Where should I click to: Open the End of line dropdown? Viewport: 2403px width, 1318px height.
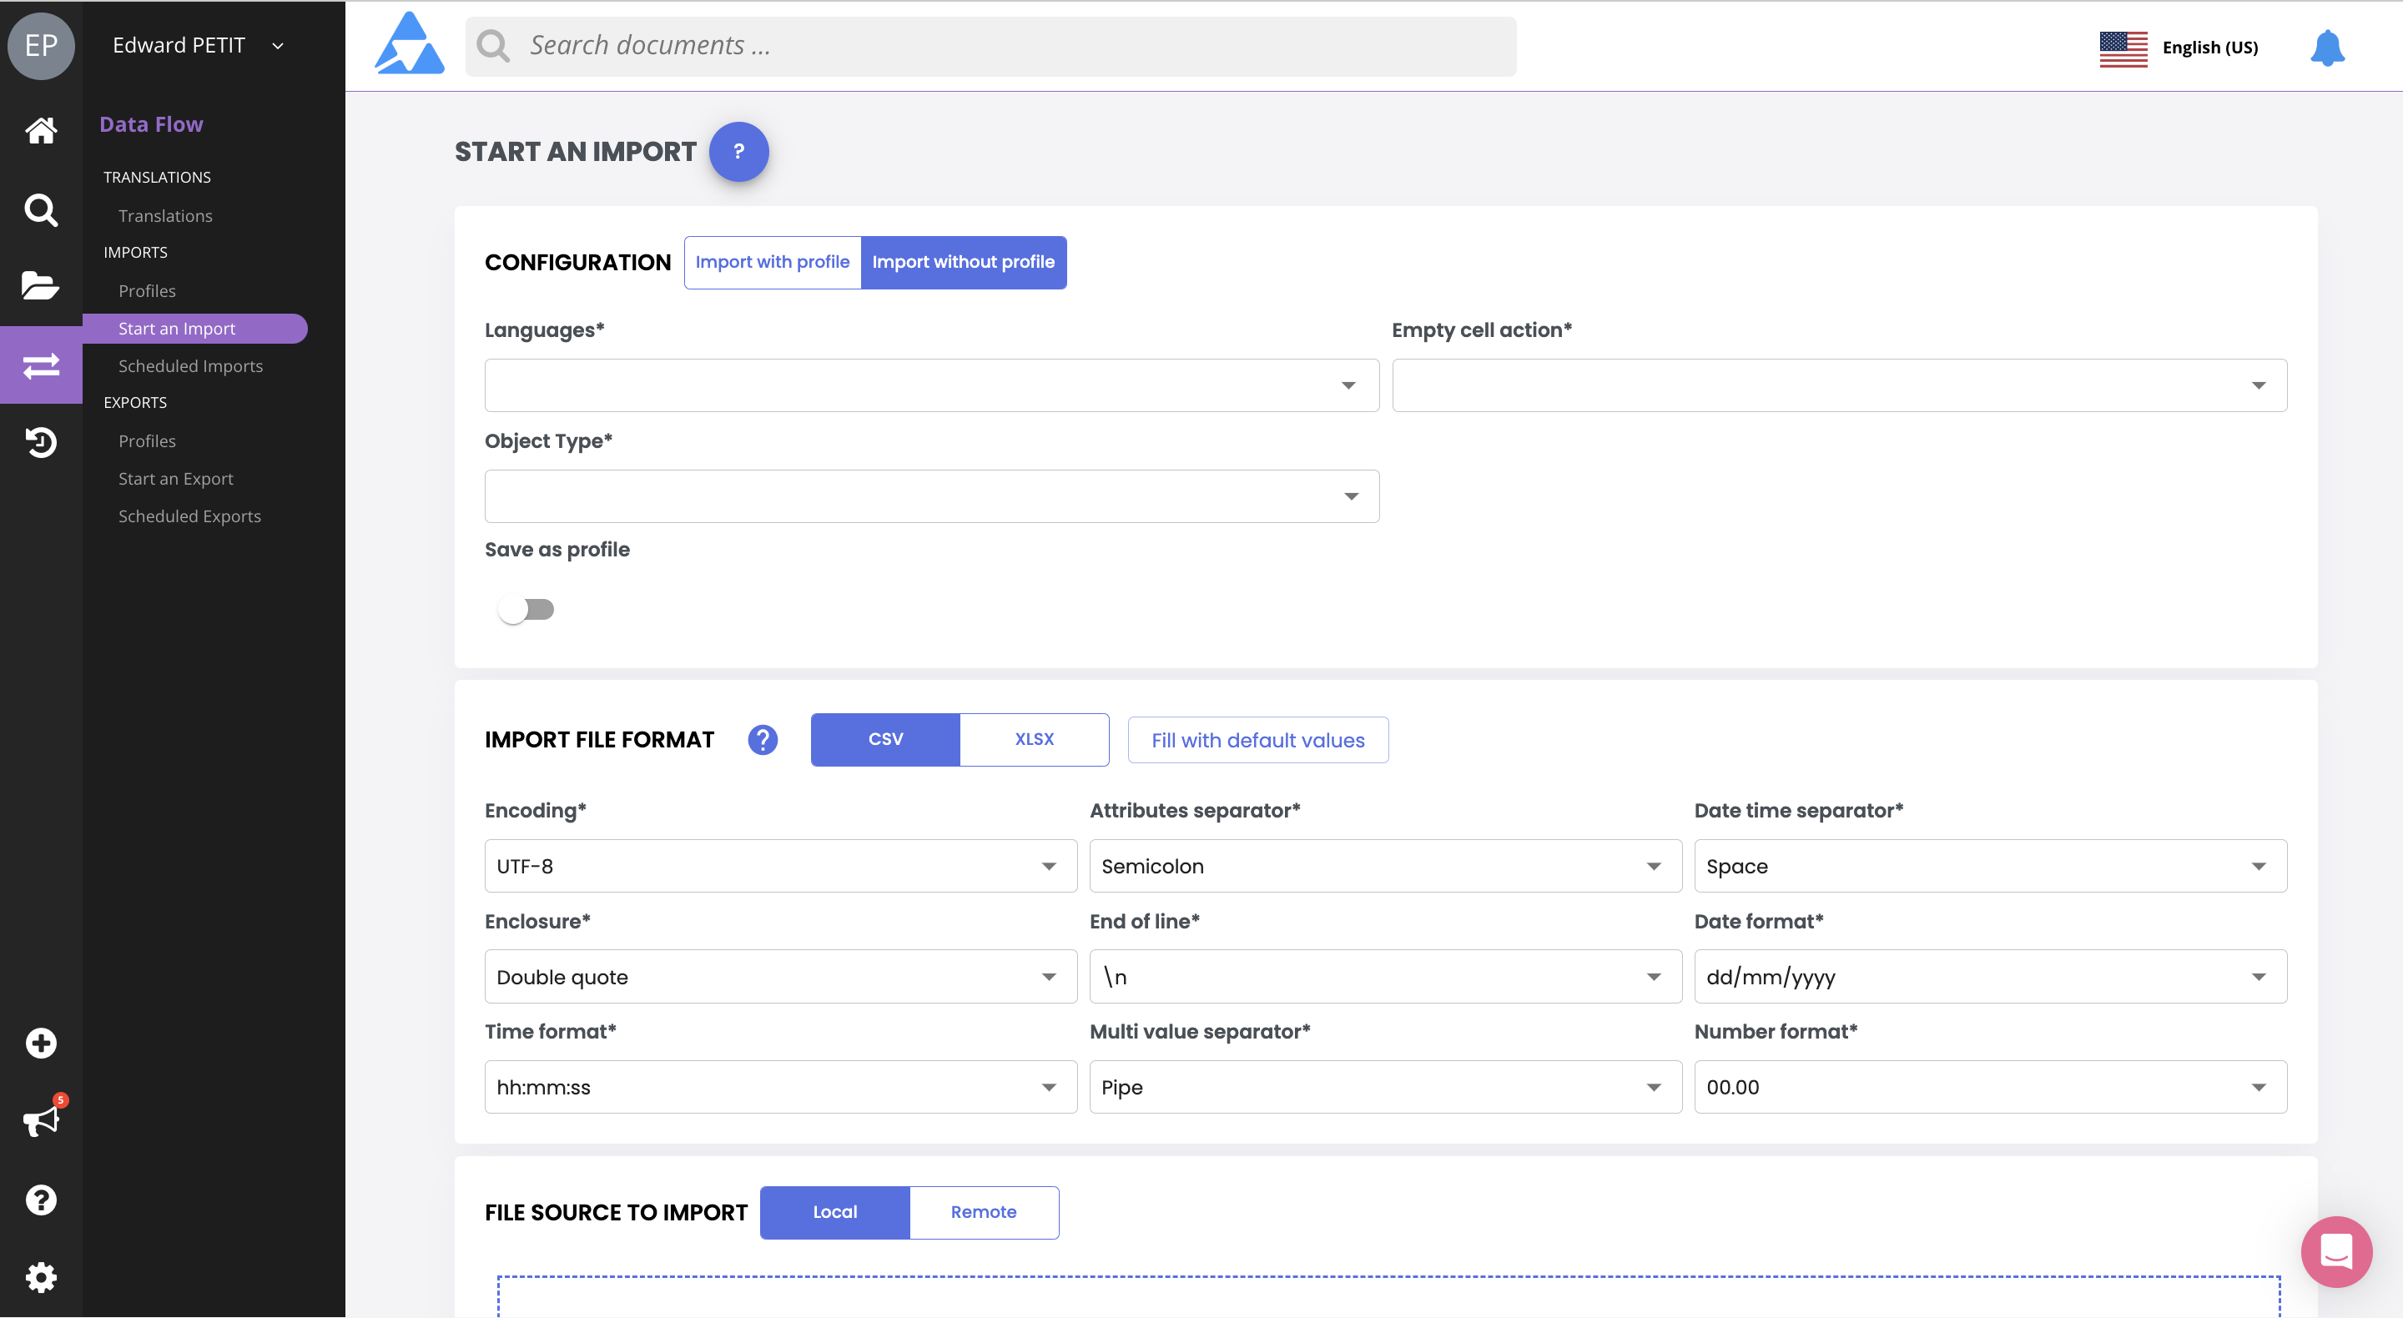pos(1385,977)
